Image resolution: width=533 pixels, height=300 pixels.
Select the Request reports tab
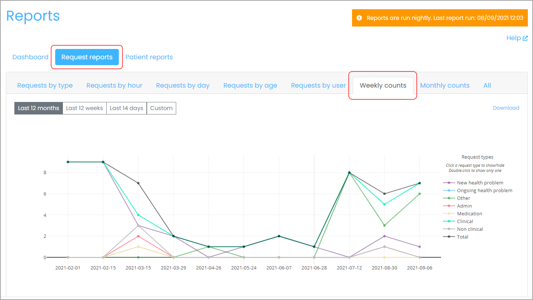pos(87,57)
